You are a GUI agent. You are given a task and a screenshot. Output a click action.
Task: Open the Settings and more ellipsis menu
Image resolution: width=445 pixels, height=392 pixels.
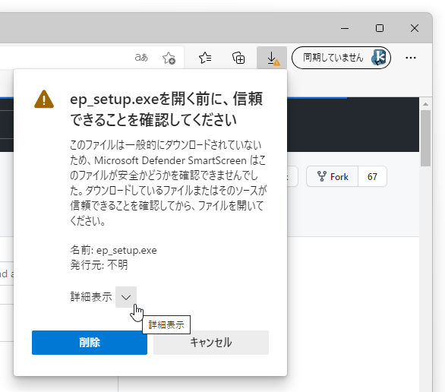(x=410, y=58)
